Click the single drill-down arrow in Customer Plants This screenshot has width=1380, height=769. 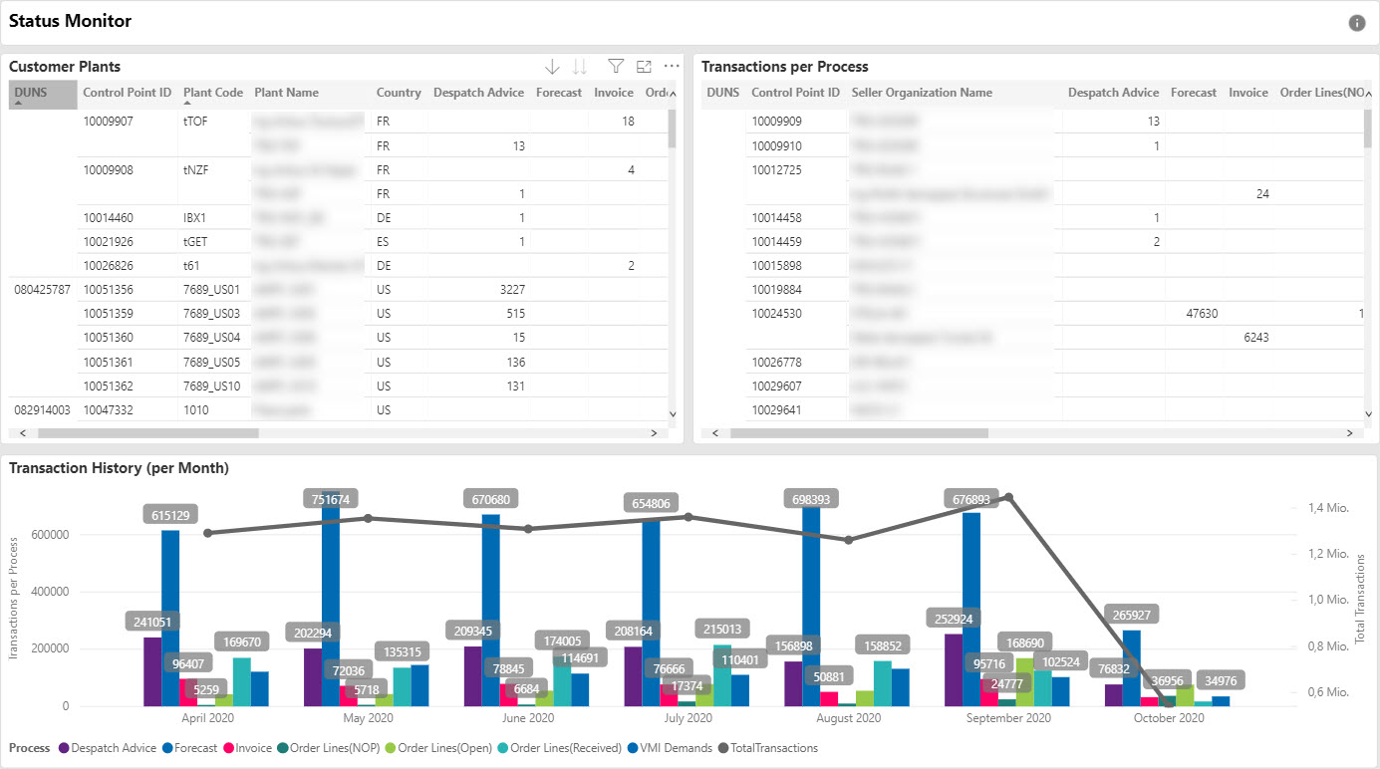552,67
